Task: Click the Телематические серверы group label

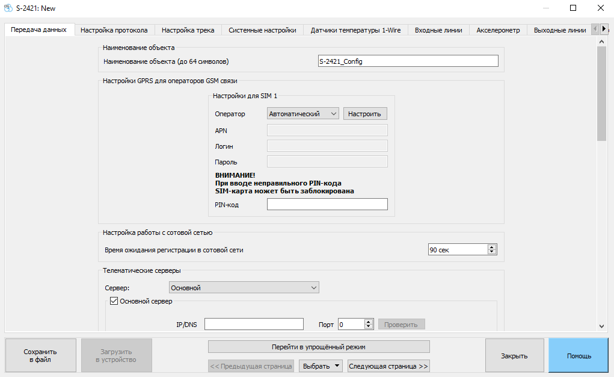Action: (x=142, y=270)
